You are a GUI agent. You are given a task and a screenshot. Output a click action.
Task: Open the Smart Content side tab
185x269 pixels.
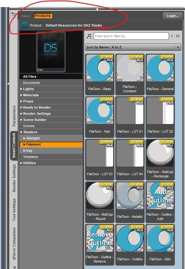(x=14, y=146)
